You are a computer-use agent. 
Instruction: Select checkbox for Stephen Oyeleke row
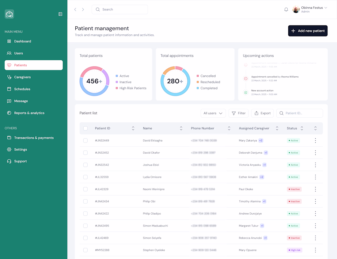pyautogui.click(x=85, y=250)
